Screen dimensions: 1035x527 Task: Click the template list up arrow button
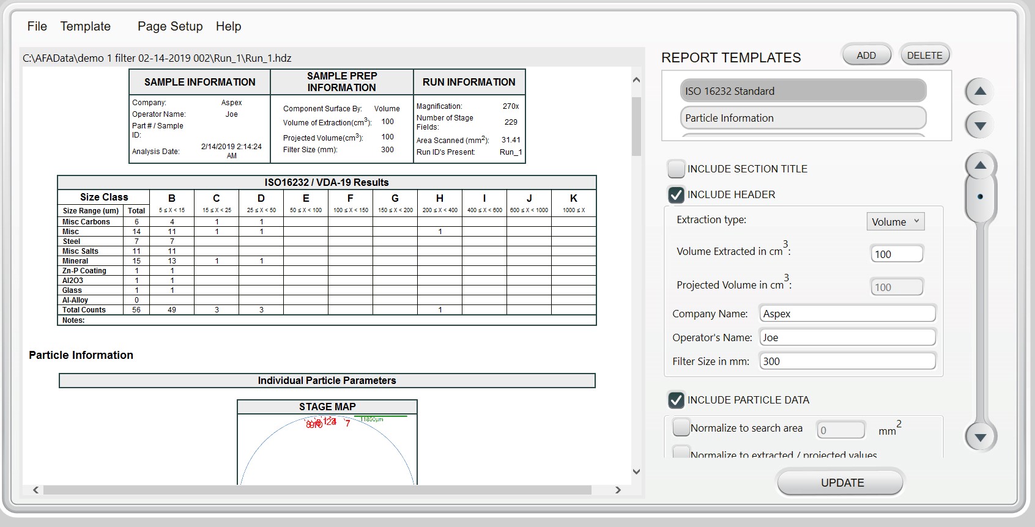(980, 92)
